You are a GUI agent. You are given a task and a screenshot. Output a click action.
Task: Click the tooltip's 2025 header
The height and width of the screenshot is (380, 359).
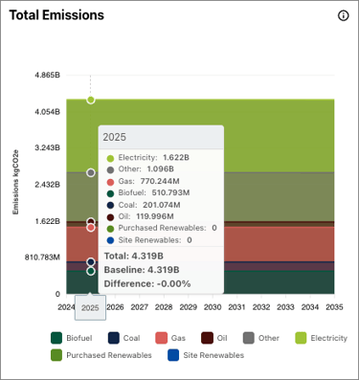click(x=114, y=137)
